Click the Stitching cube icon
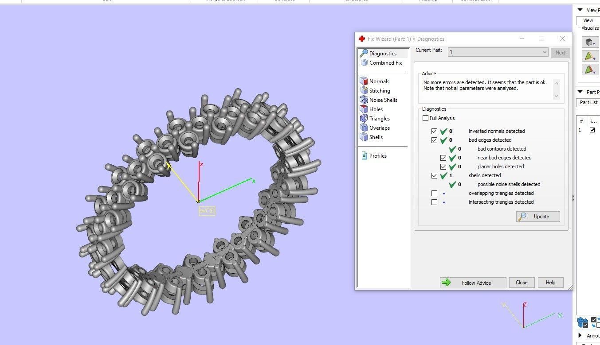 click(x=364, y=91)
